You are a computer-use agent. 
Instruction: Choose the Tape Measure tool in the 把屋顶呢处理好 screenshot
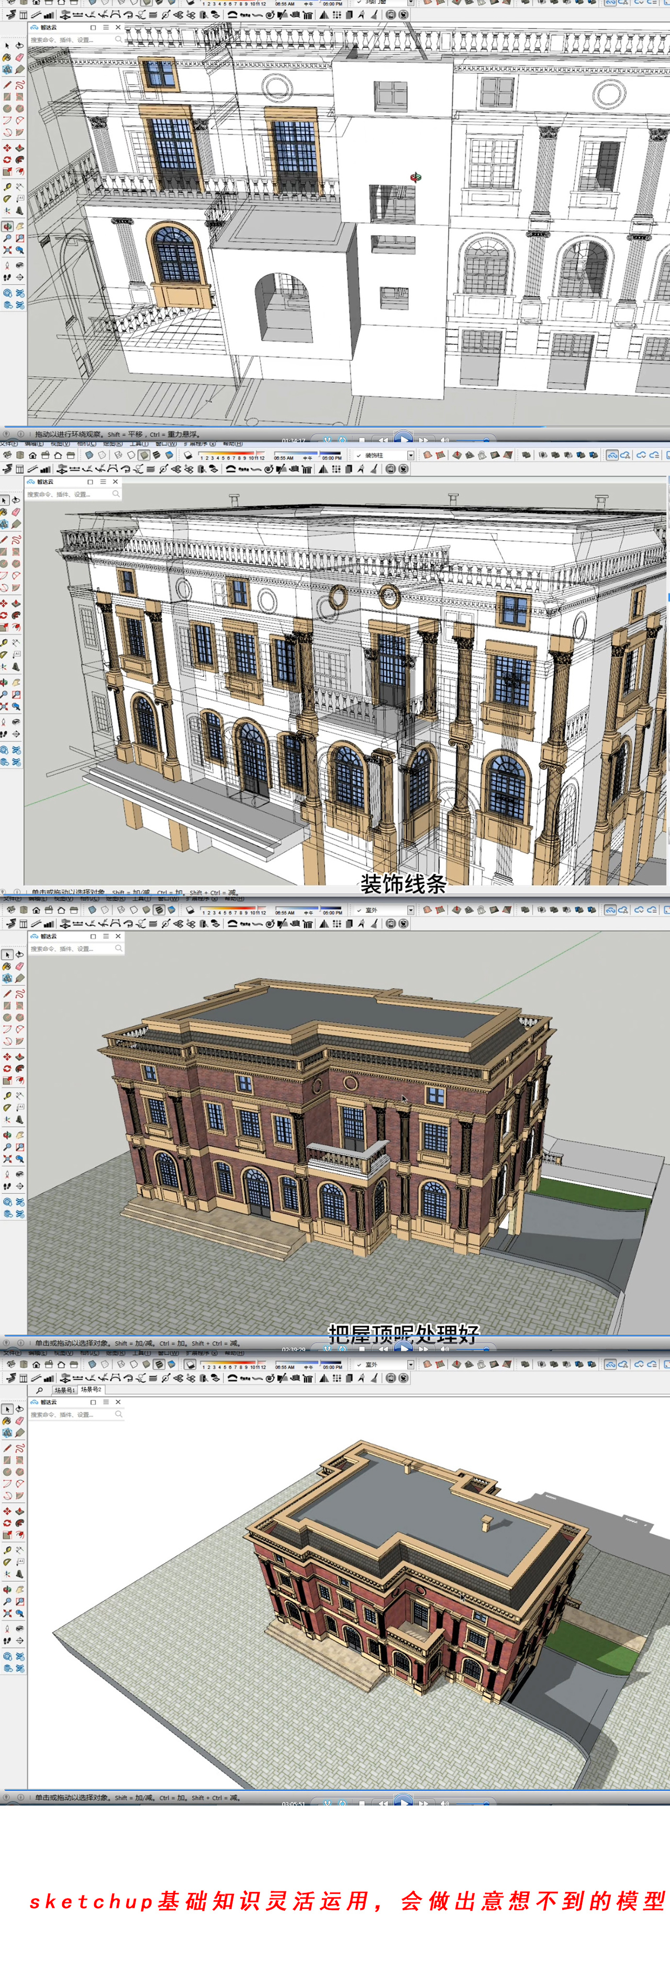tap(7, 1096)
